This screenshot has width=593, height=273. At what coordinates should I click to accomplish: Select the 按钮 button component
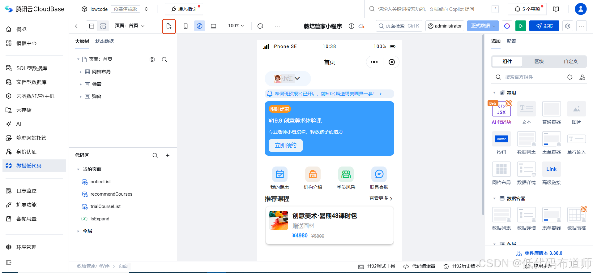(x=501, y=143)
